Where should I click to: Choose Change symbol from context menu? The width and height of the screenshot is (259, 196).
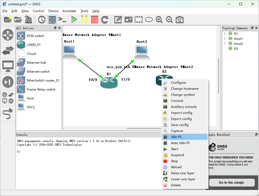point(185,95)
